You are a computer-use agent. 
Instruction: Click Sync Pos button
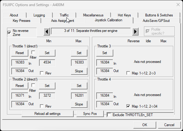pyautogui.click(x=90, y=114)
